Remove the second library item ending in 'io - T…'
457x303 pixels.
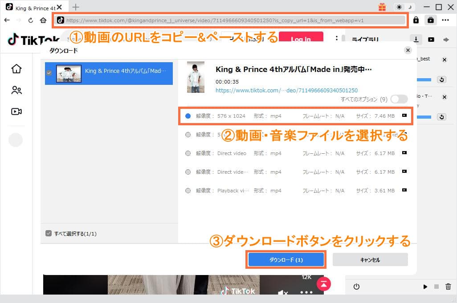coord(444,97)
